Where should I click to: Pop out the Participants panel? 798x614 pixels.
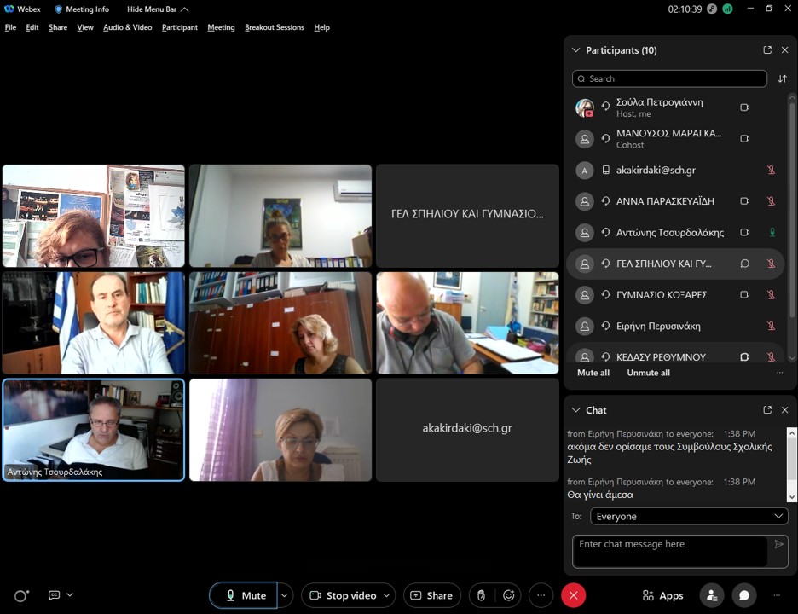click(x=767, y=50)
